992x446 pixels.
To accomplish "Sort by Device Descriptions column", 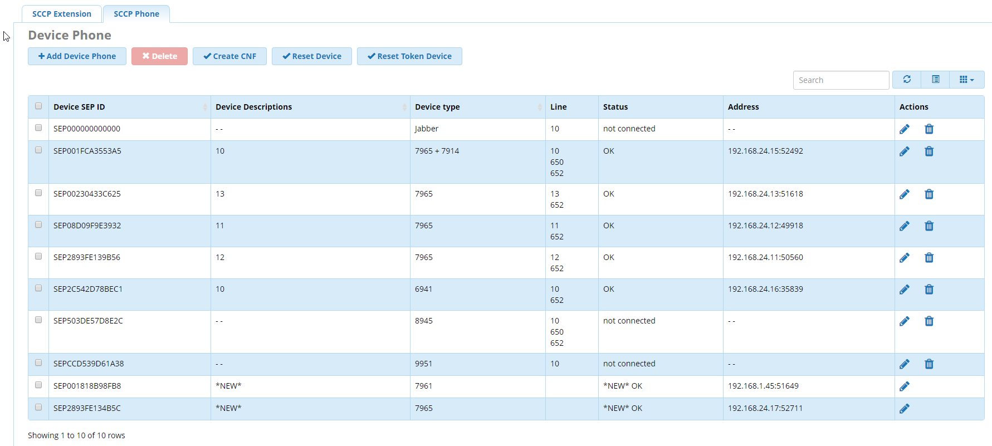I will pos(310,107).
